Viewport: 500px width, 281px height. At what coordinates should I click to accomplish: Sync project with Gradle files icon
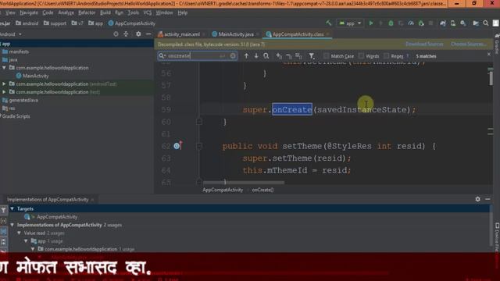click(443, 23)
